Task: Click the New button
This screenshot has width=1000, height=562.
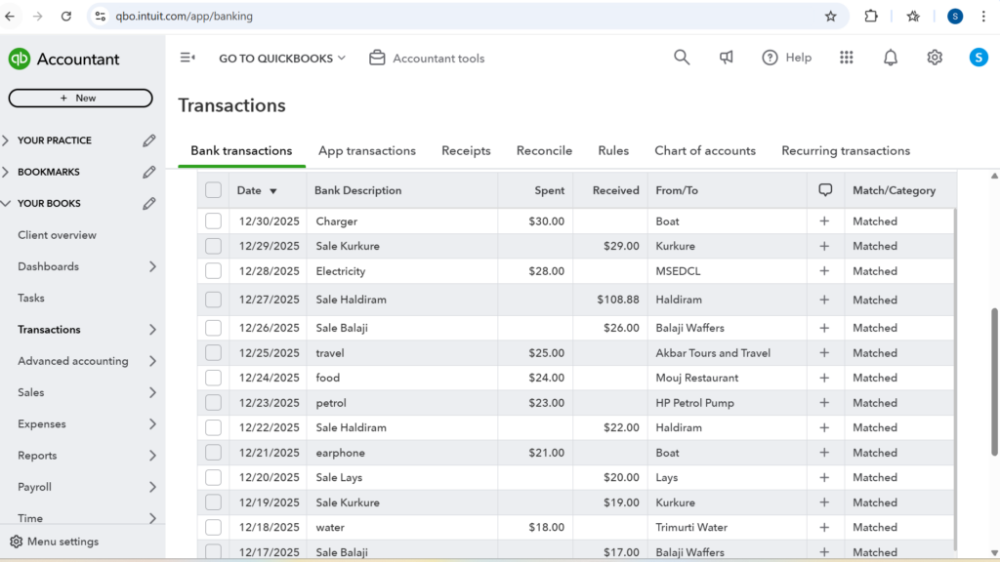Action: coord(80,99)
